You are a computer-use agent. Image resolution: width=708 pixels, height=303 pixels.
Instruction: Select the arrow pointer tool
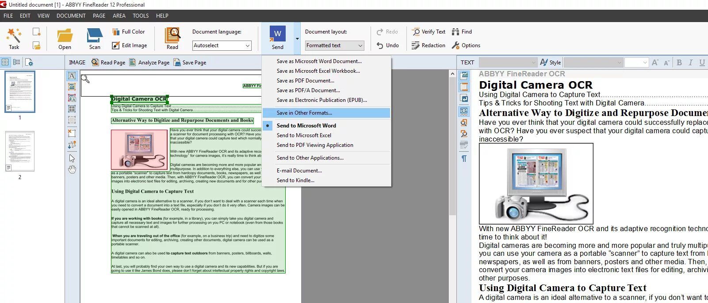tap(72, 158)
